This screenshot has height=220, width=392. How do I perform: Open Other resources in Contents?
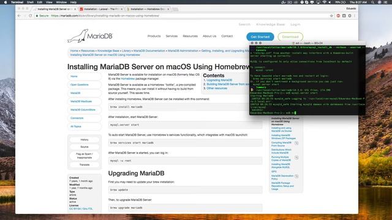(217, 88)
